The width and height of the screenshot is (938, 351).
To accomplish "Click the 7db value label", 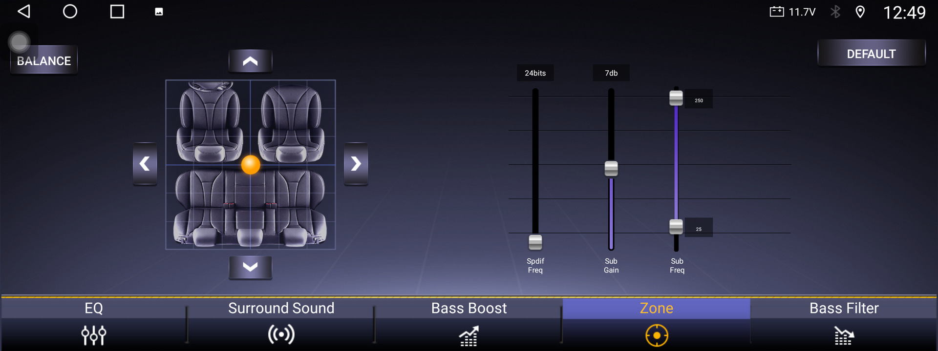I will 611,73.
